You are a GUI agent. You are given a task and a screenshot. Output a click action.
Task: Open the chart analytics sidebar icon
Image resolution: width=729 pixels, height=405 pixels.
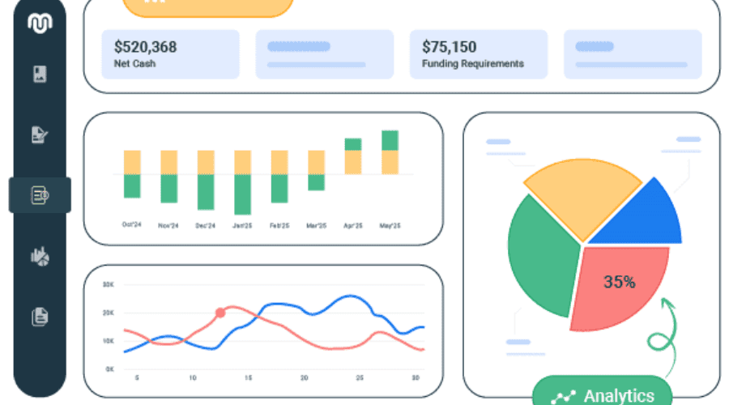tap(40, 256)
